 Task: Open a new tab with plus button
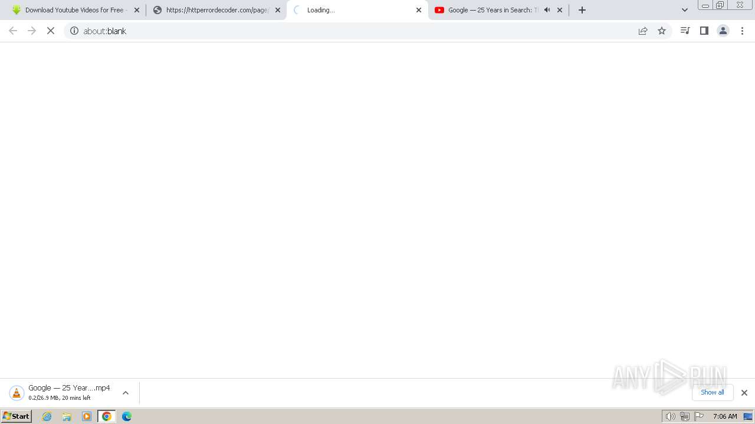(582, 10)
